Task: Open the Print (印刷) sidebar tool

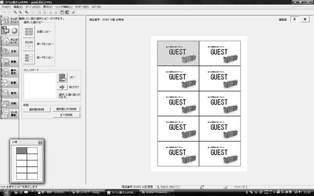Action: [9, 103]
